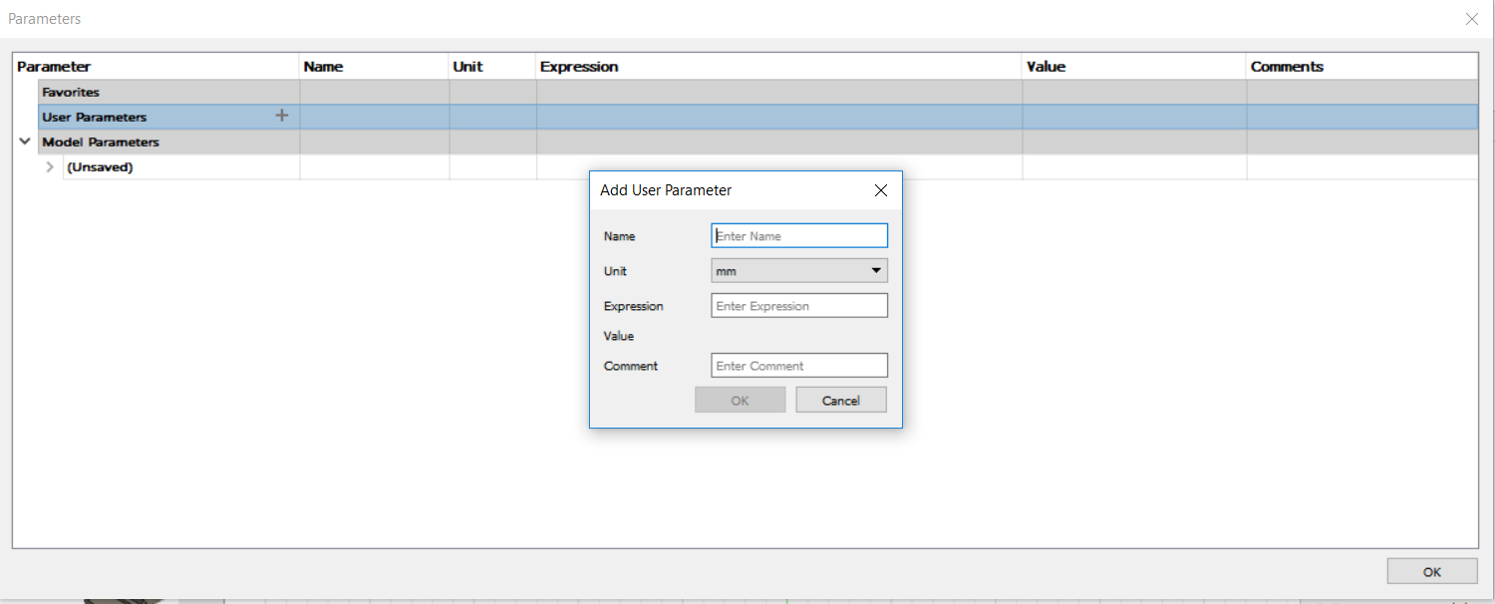Expand the (Unsaved) model parameters row
The height and width of the screenshot is (604, 1495).
50,167
